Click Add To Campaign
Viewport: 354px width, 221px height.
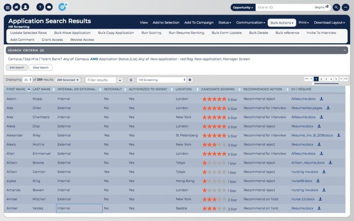pyautogui.click(x=199, y=23)
